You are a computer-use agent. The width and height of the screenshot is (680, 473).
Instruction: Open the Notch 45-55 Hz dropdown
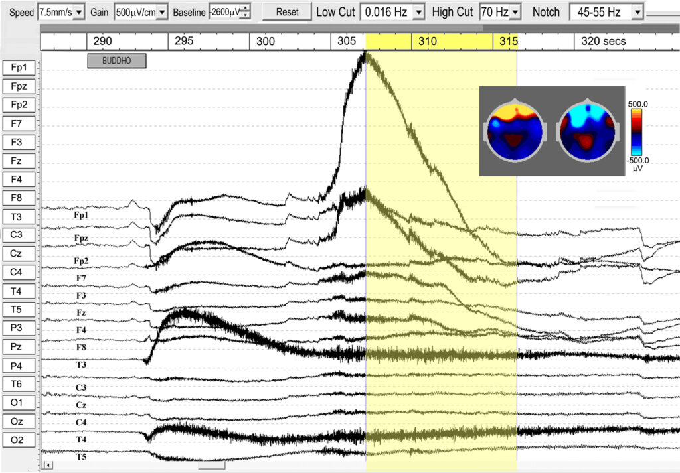click(637, 12)
